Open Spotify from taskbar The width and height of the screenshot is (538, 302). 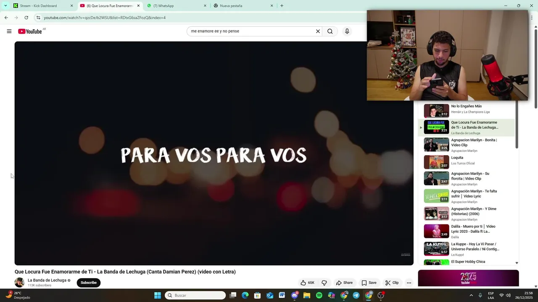319,295
